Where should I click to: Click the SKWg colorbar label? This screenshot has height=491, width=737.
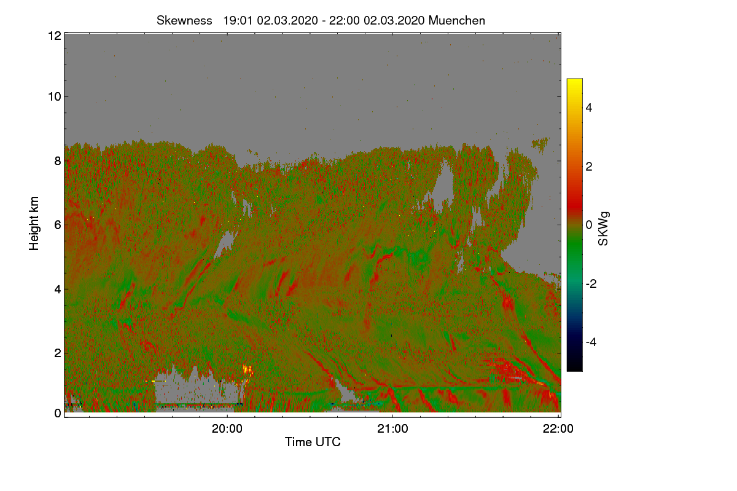pos(604,228)
